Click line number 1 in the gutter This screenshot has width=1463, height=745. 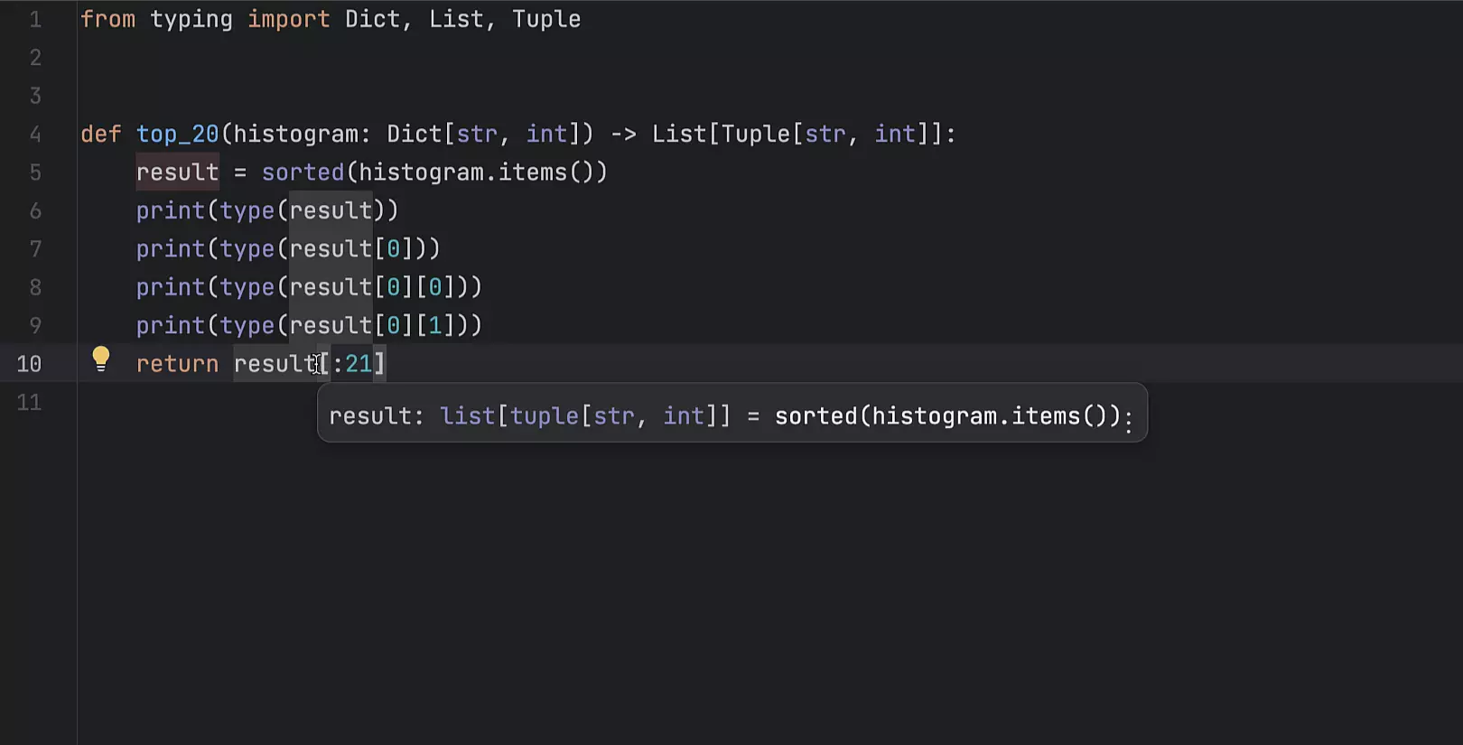coord(35,20)
